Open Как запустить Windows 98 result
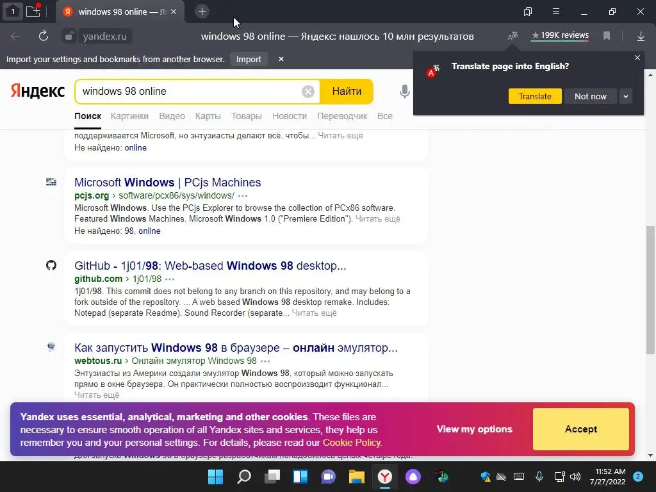This screenshot has height=492, width=656. click(x=236, y=348)
